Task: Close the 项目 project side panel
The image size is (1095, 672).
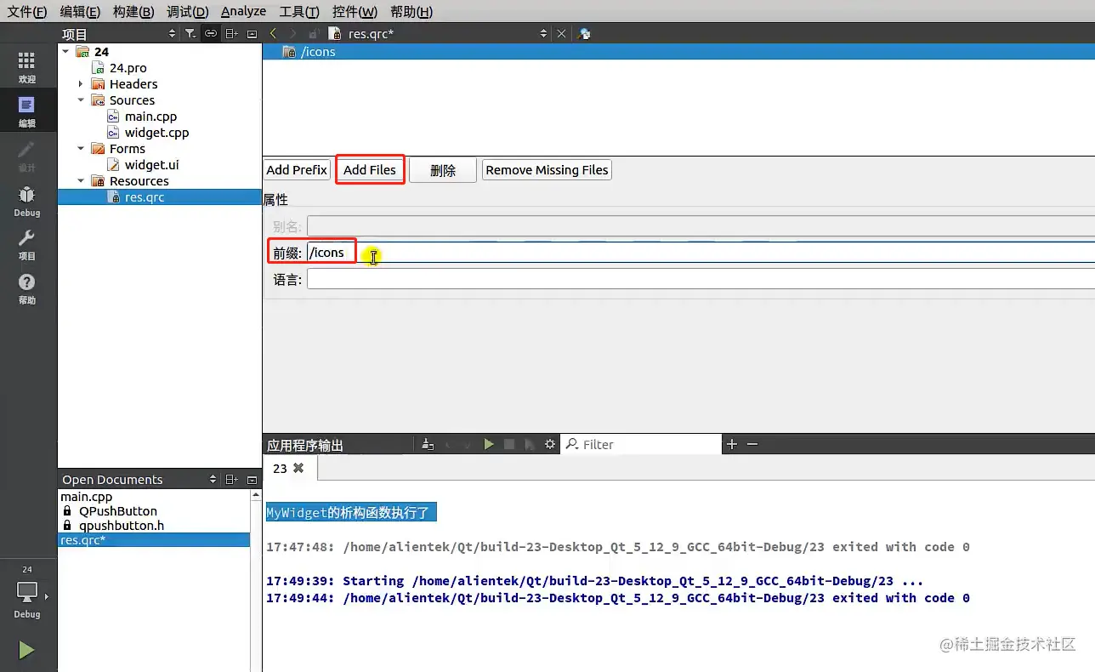Action: (x=252, y=34)
